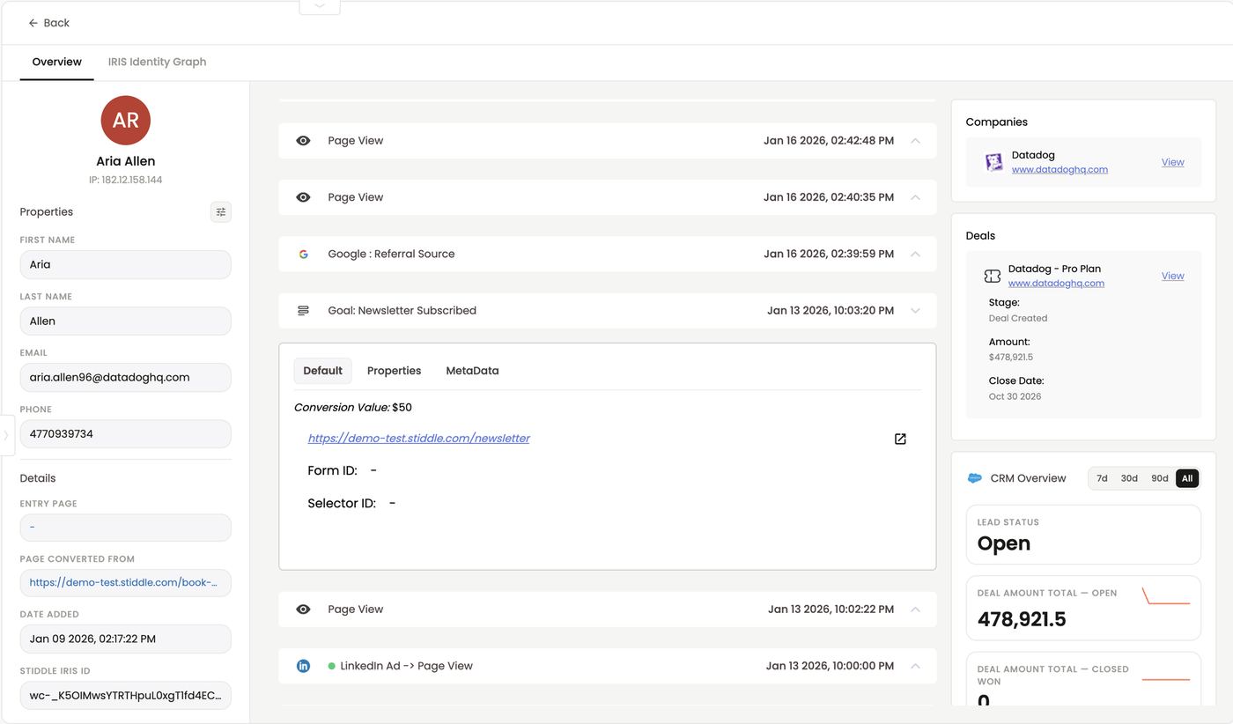Screen dimensions: 1233x724
Task: Click the First Name field containing Aria
Action: point(126,265)
